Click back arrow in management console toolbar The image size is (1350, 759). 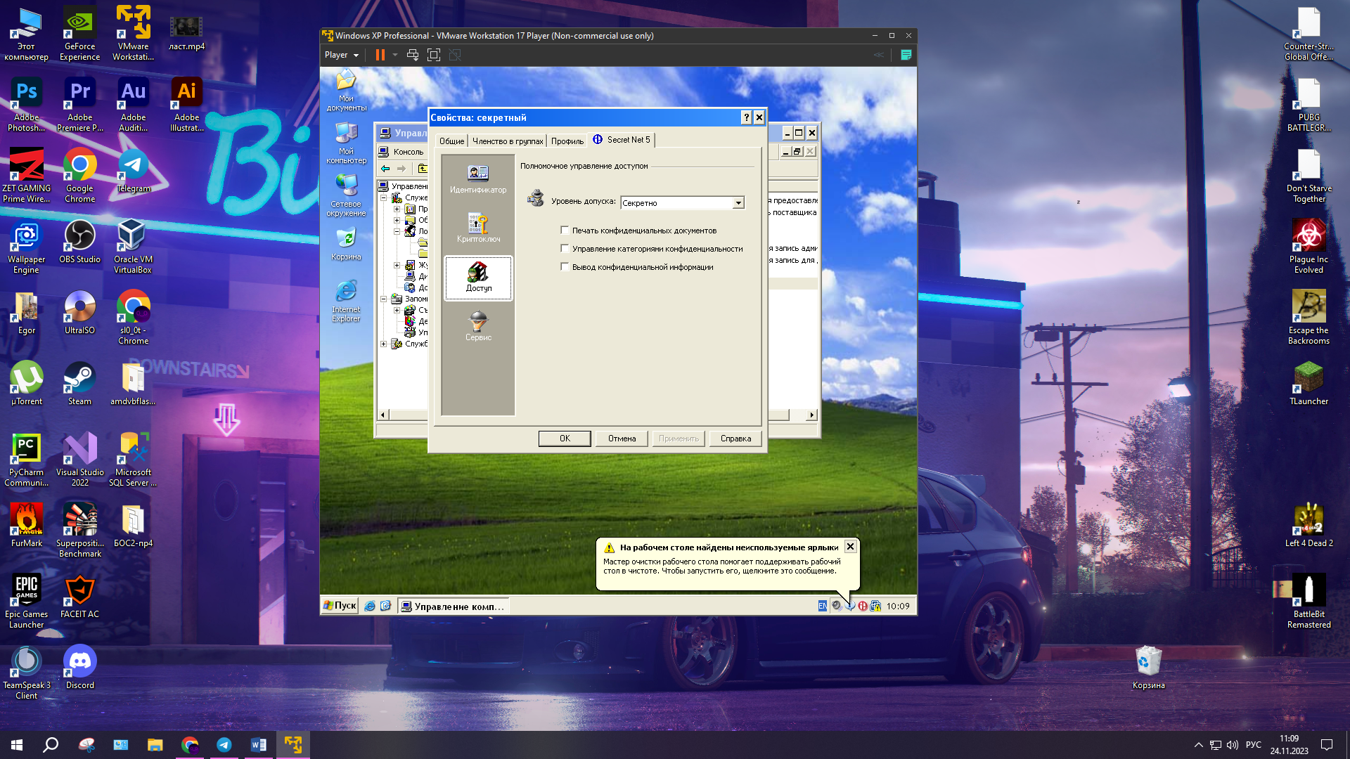[x=385, y=169]
